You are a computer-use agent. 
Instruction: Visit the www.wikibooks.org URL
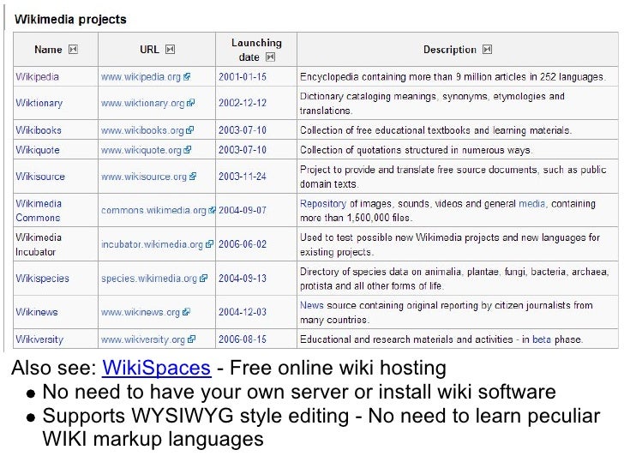click(142, 130)
